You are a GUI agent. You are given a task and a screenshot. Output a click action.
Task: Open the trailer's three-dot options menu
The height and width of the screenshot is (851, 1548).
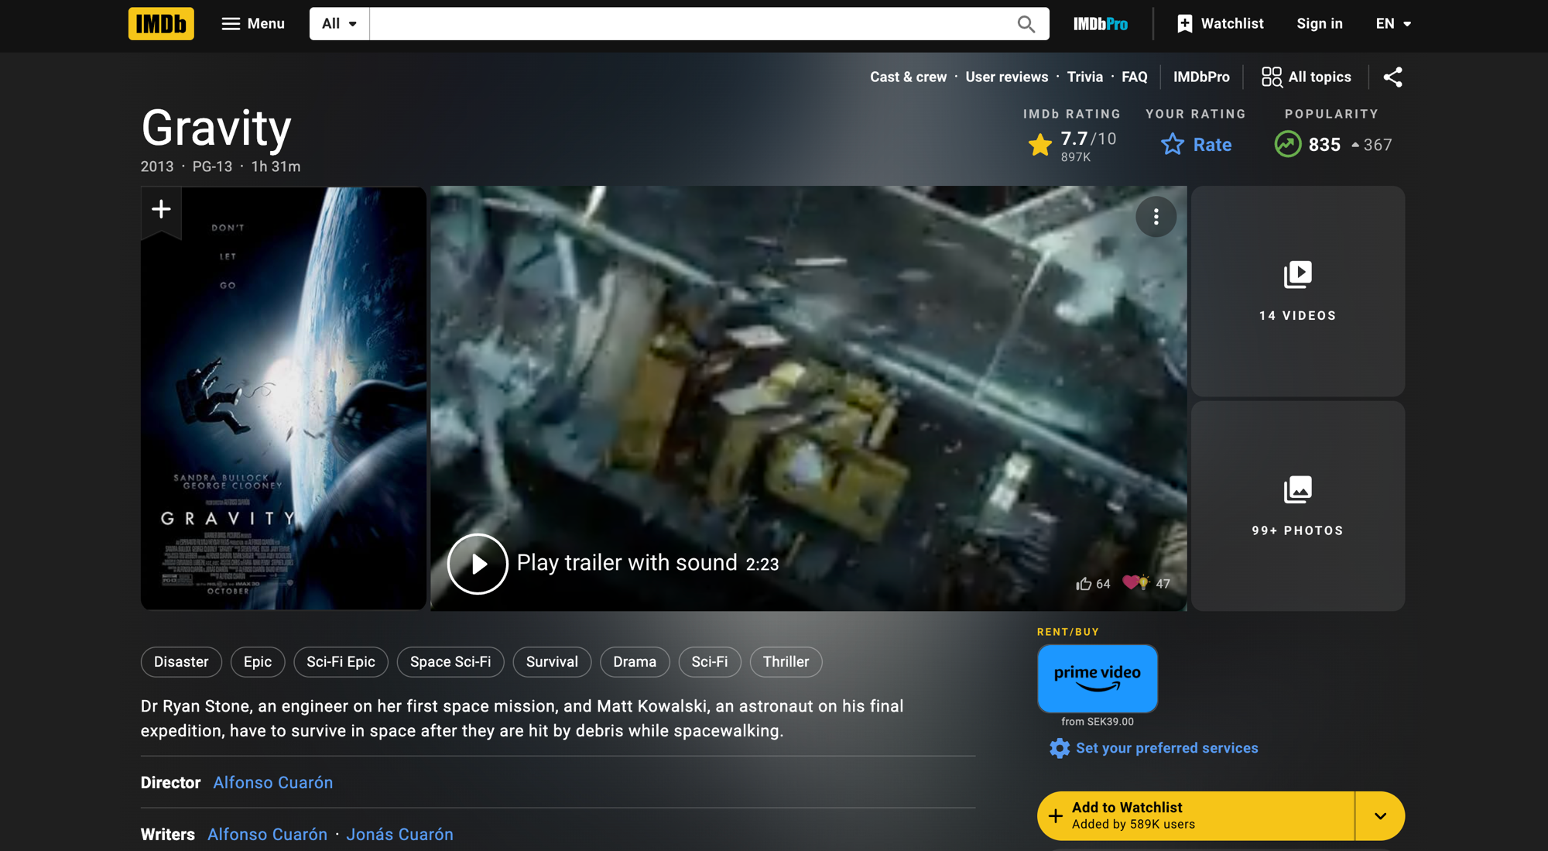point(1156,217)
